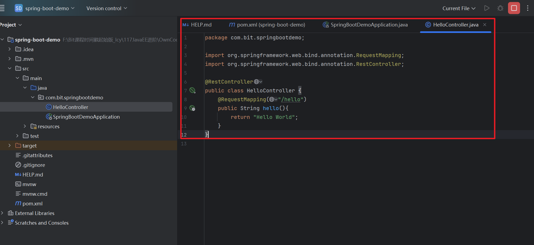Click the "Hello World" string literal
The width and height of the screenshot is (534, 245).
[x=274, y=117]
